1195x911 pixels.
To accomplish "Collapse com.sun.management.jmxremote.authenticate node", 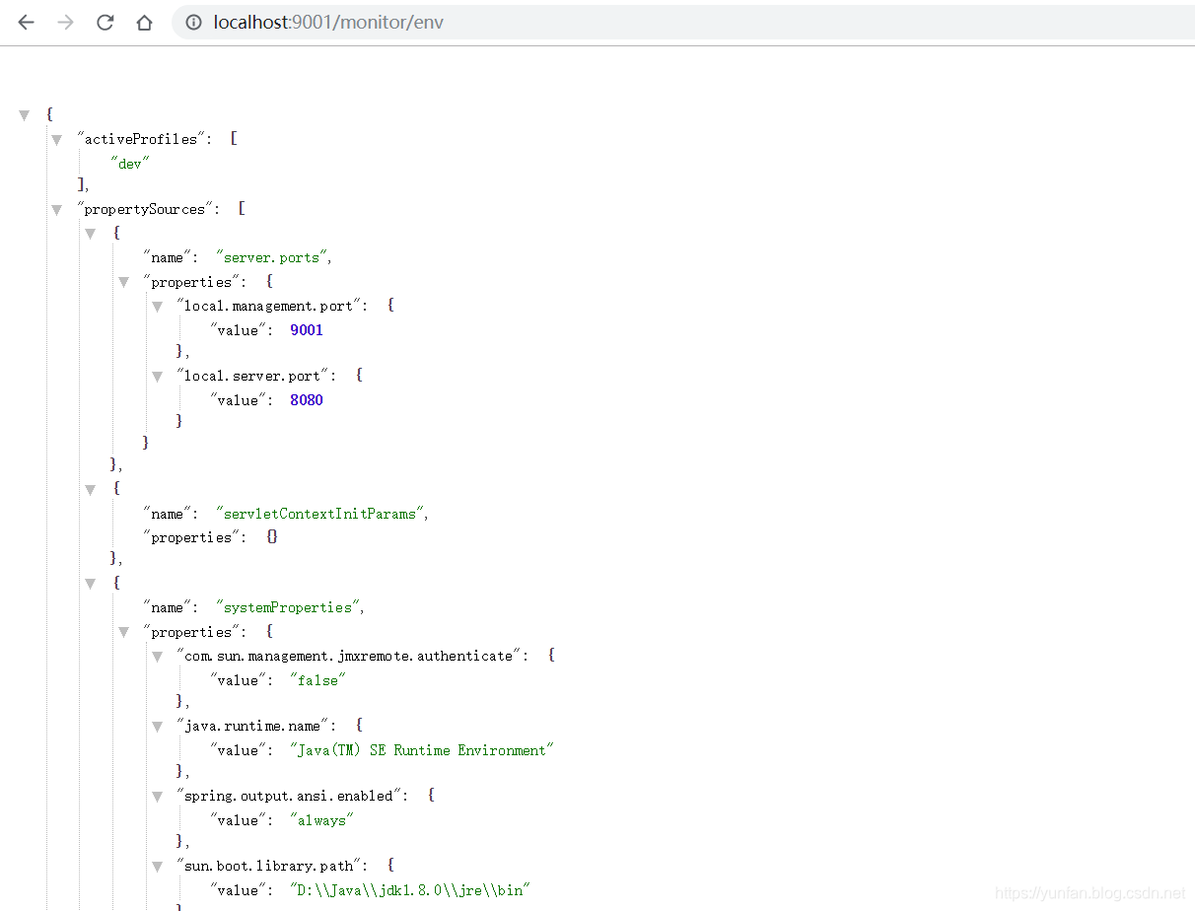I will tap(158, 657).
